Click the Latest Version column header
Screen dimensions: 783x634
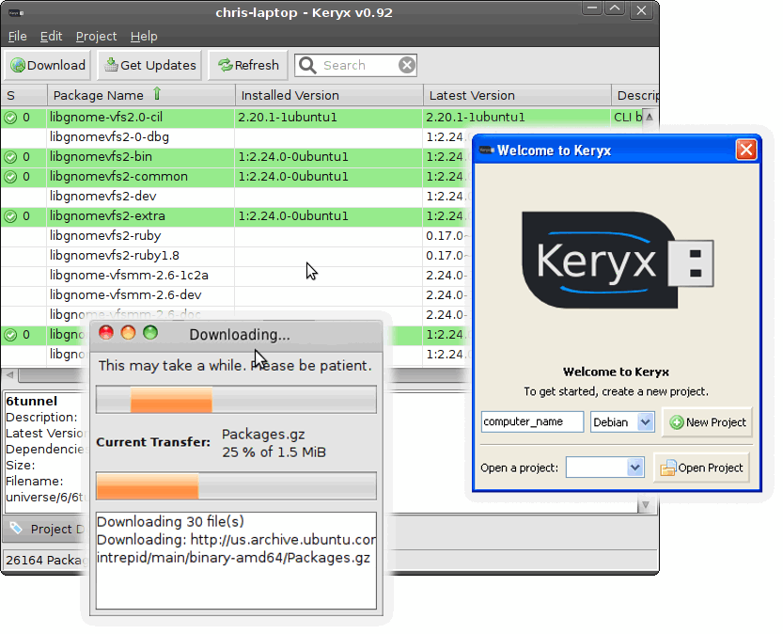pos(517,95)
